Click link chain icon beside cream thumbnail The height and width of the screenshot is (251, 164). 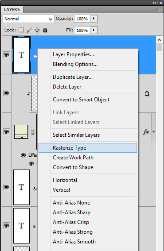click(32, 132)
